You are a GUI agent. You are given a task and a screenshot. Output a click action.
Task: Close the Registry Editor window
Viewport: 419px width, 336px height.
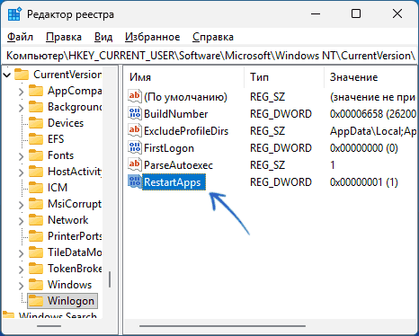[x=397, y=14]
